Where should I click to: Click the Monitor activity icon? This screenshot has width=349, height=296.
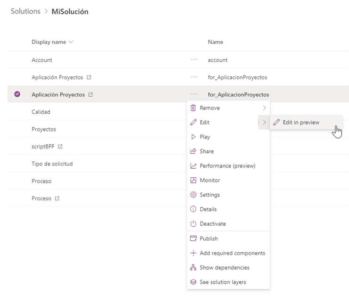(193, 181)
